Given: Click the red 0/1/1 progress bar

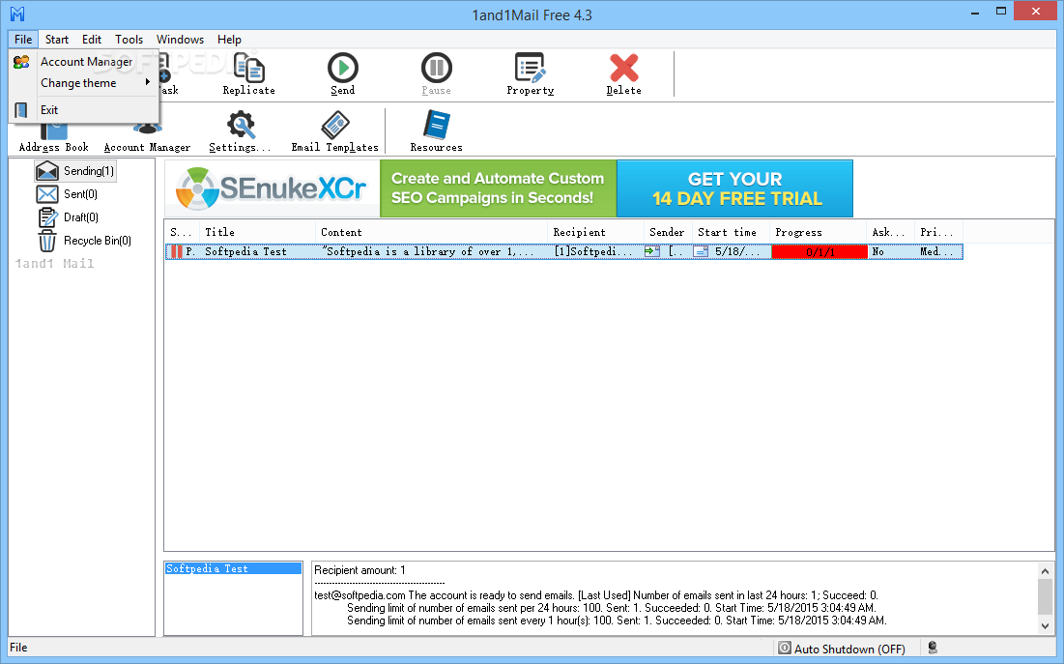Looking at the screenshot, I should [820, 252].
